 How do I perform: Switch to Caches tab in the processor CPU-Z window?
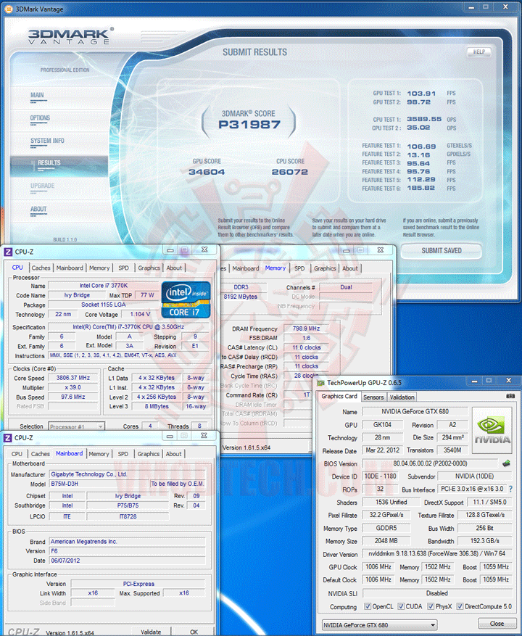[x=41, y=268]
